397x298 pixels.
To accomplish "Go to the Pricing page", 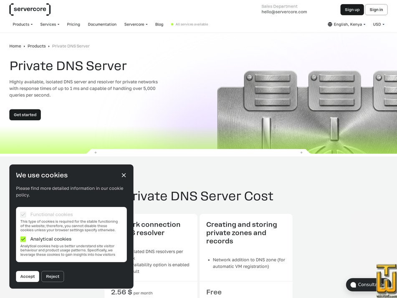I will pos(73,24).
